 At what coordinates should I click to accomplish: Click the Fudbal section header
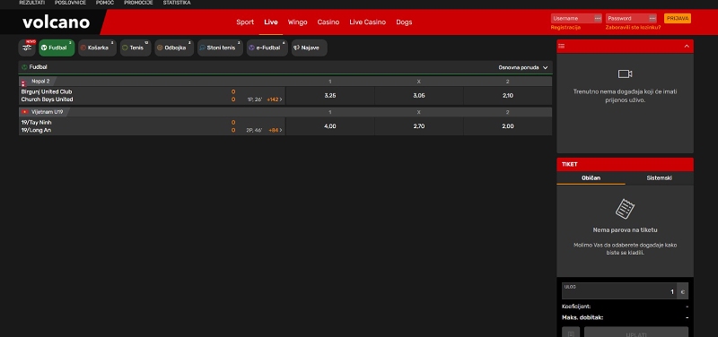[285, 67]
